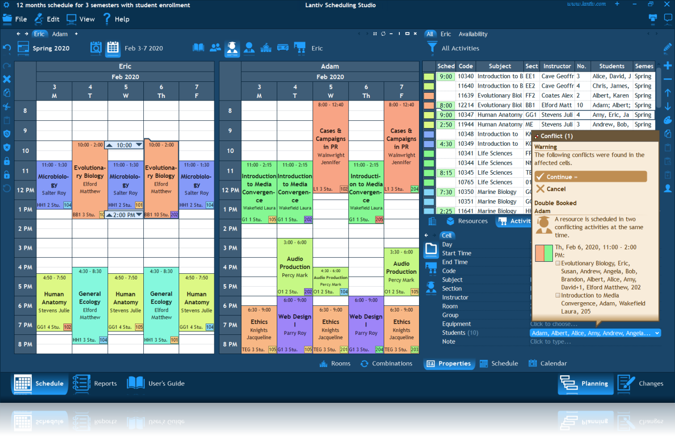The image size is (675, 436).
Task: Click the All Activities funnel filter icon
Action: [431, 48]
